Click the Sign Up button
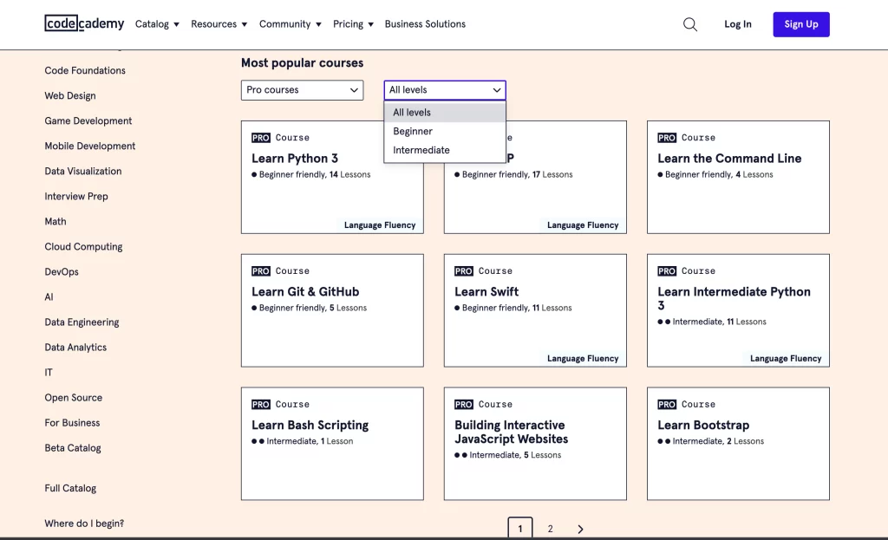 click(x=800, y=24)
